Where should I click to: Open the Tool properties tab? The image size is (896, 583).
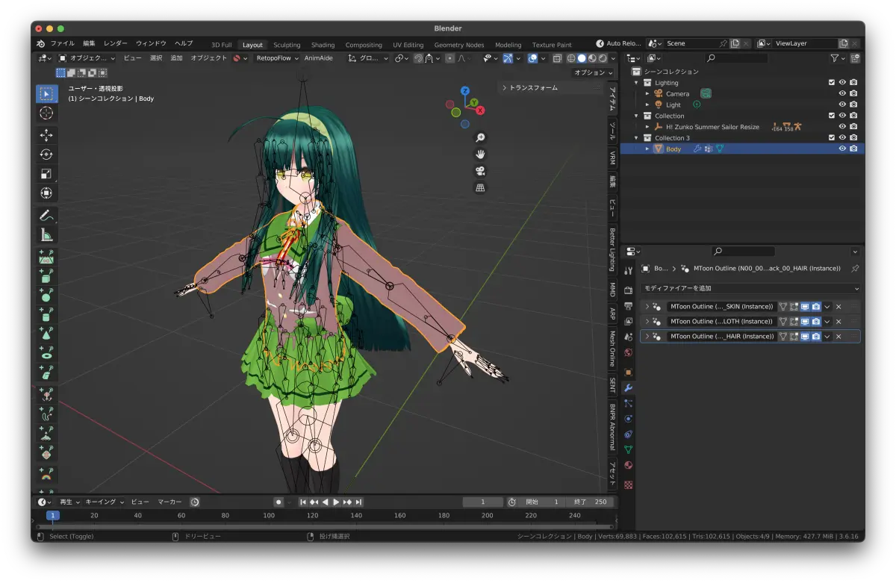tap(628, 270)
